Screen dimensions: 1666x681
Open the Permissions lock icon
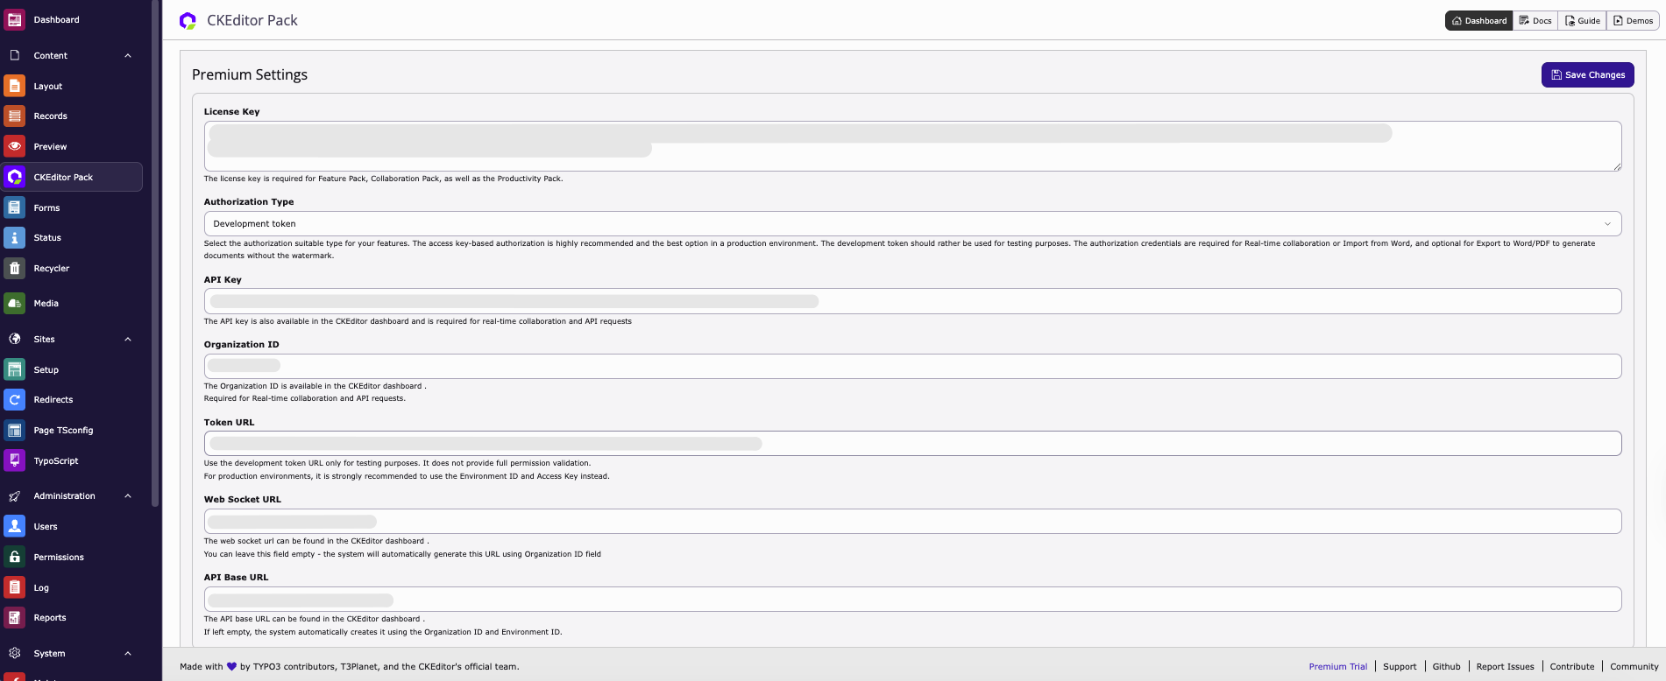(x=15, y=557)
